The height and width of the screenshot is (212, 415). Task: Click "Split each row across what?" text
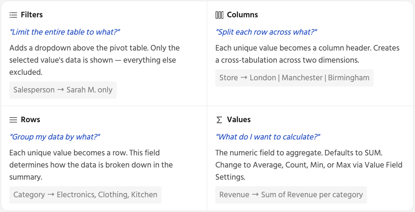266,32
